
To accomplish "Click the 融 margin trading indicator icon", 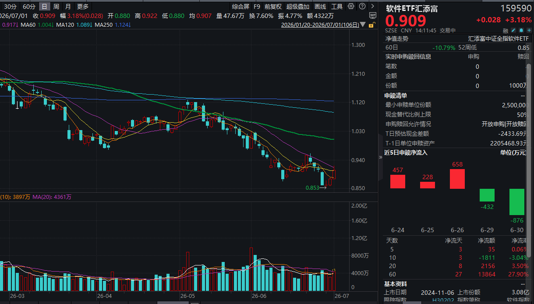I will click(506, 31).
